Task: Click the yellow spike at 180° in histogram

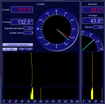Action: coord(41,93)
